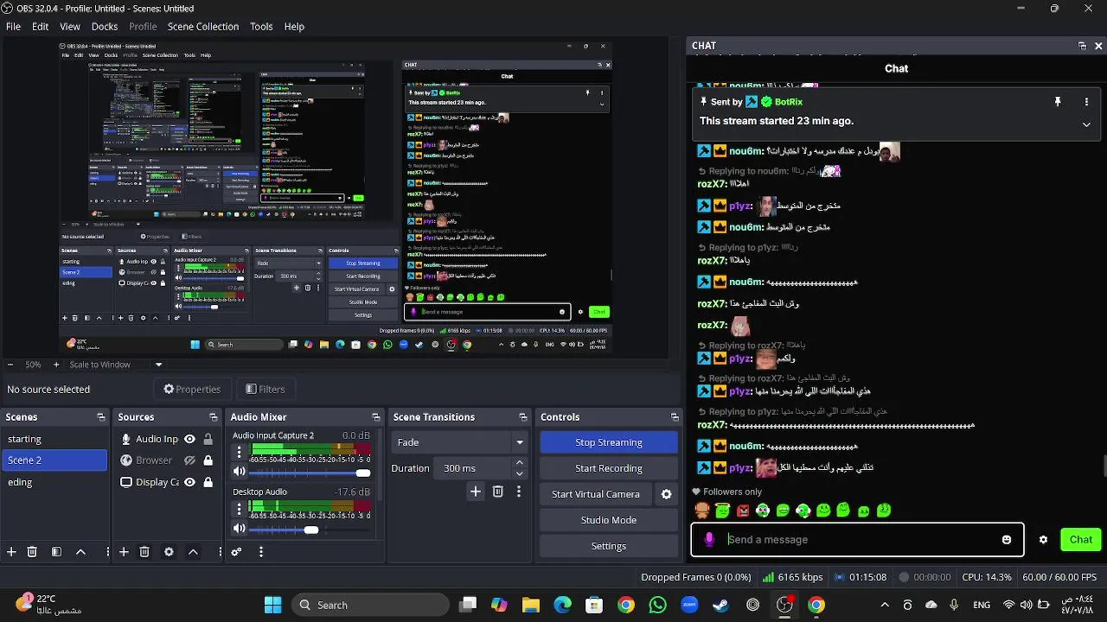Open Desktop Audio options dots
This screenshot has width=1107, height=622.
click(x=240, y=509)
